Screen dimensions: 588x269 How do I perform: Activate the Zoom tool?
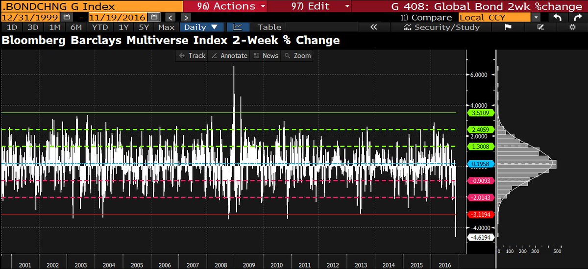tap(297, 55)
